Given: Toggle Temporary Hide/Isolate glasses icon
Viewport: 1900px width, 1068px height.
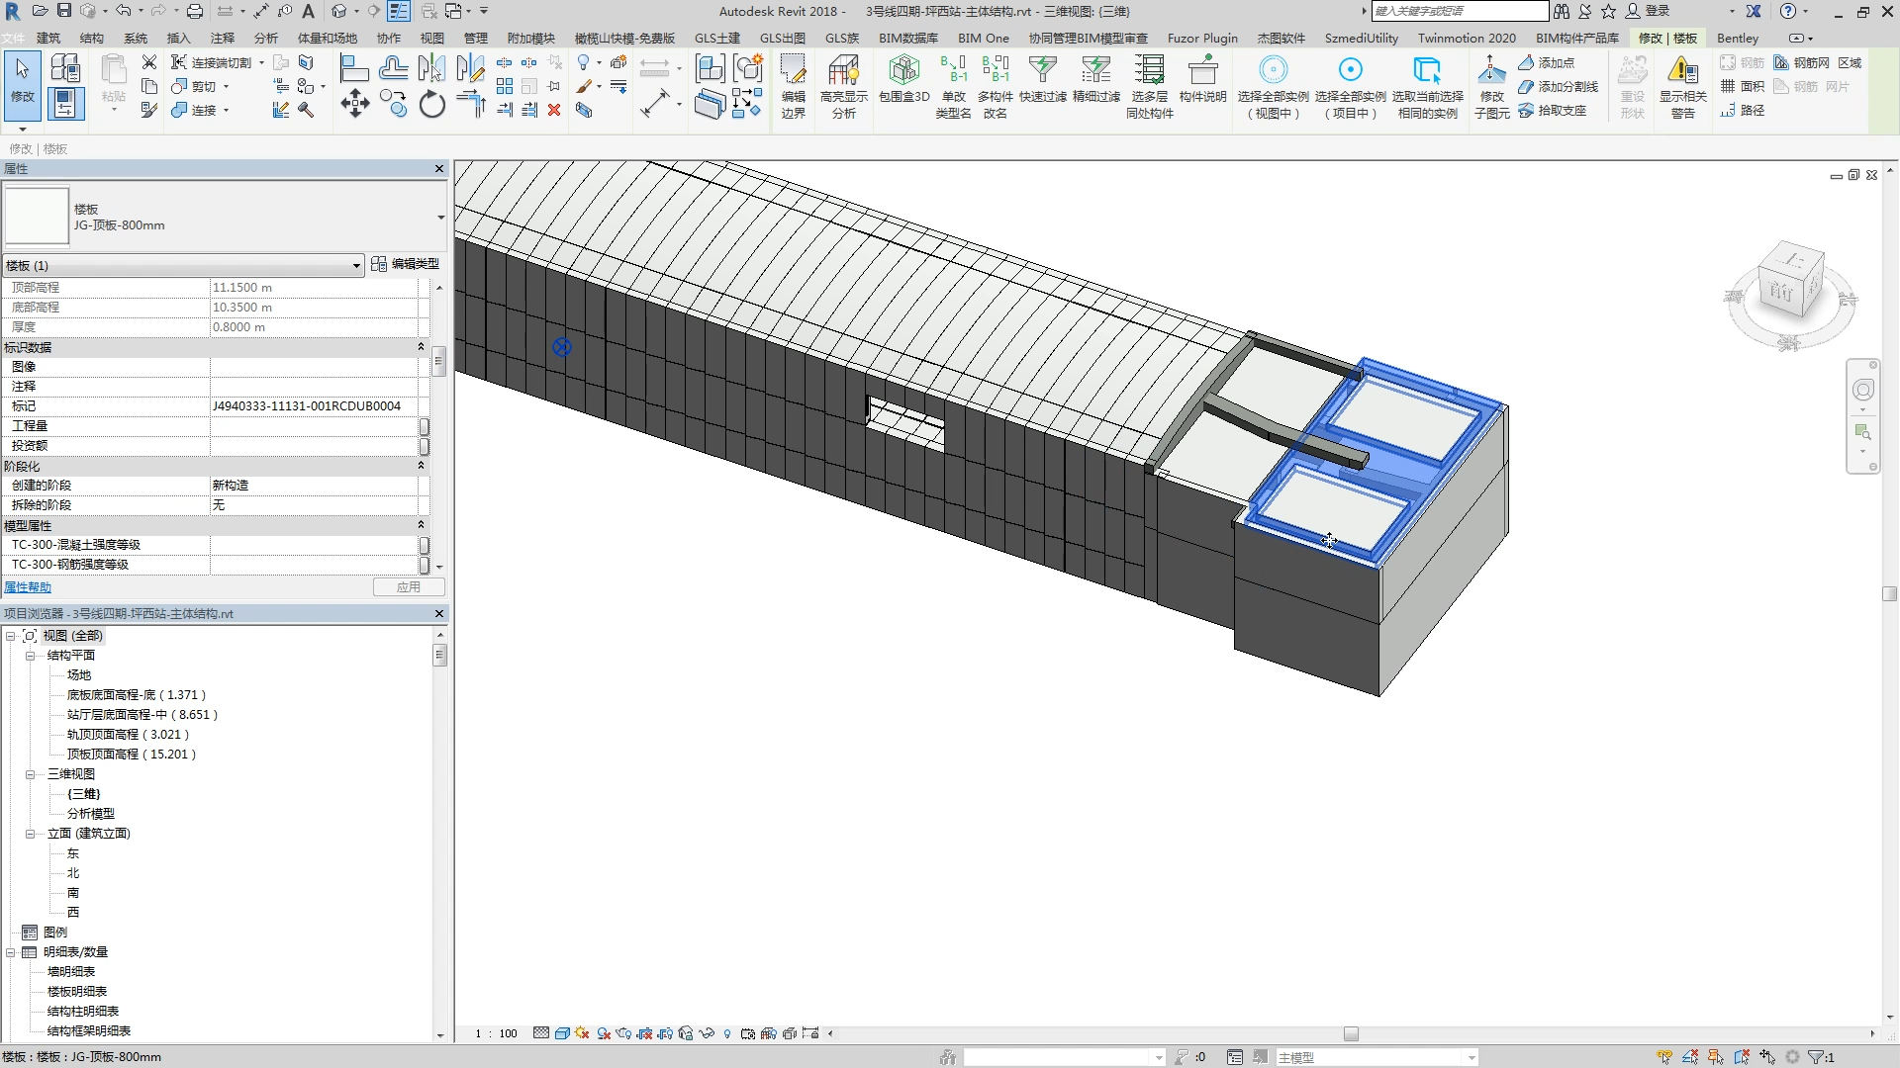Looking at the screenshot, I should click(707, 1033).
